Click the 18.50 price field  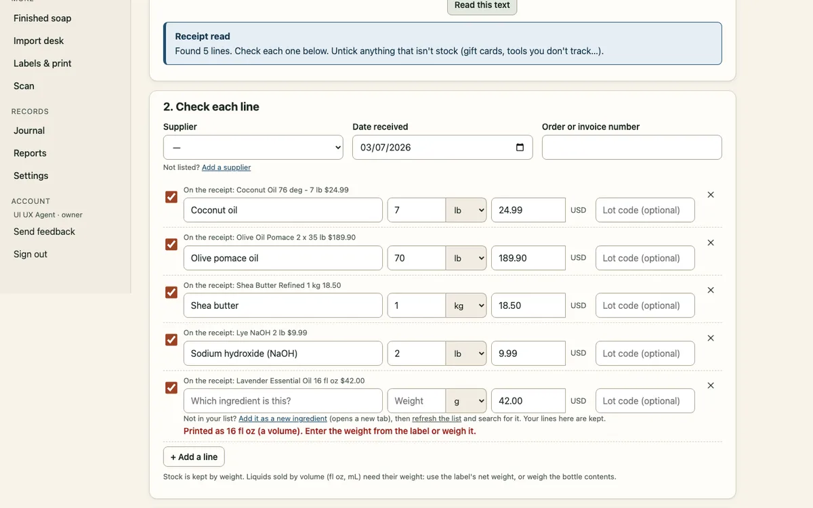[528, 305]
